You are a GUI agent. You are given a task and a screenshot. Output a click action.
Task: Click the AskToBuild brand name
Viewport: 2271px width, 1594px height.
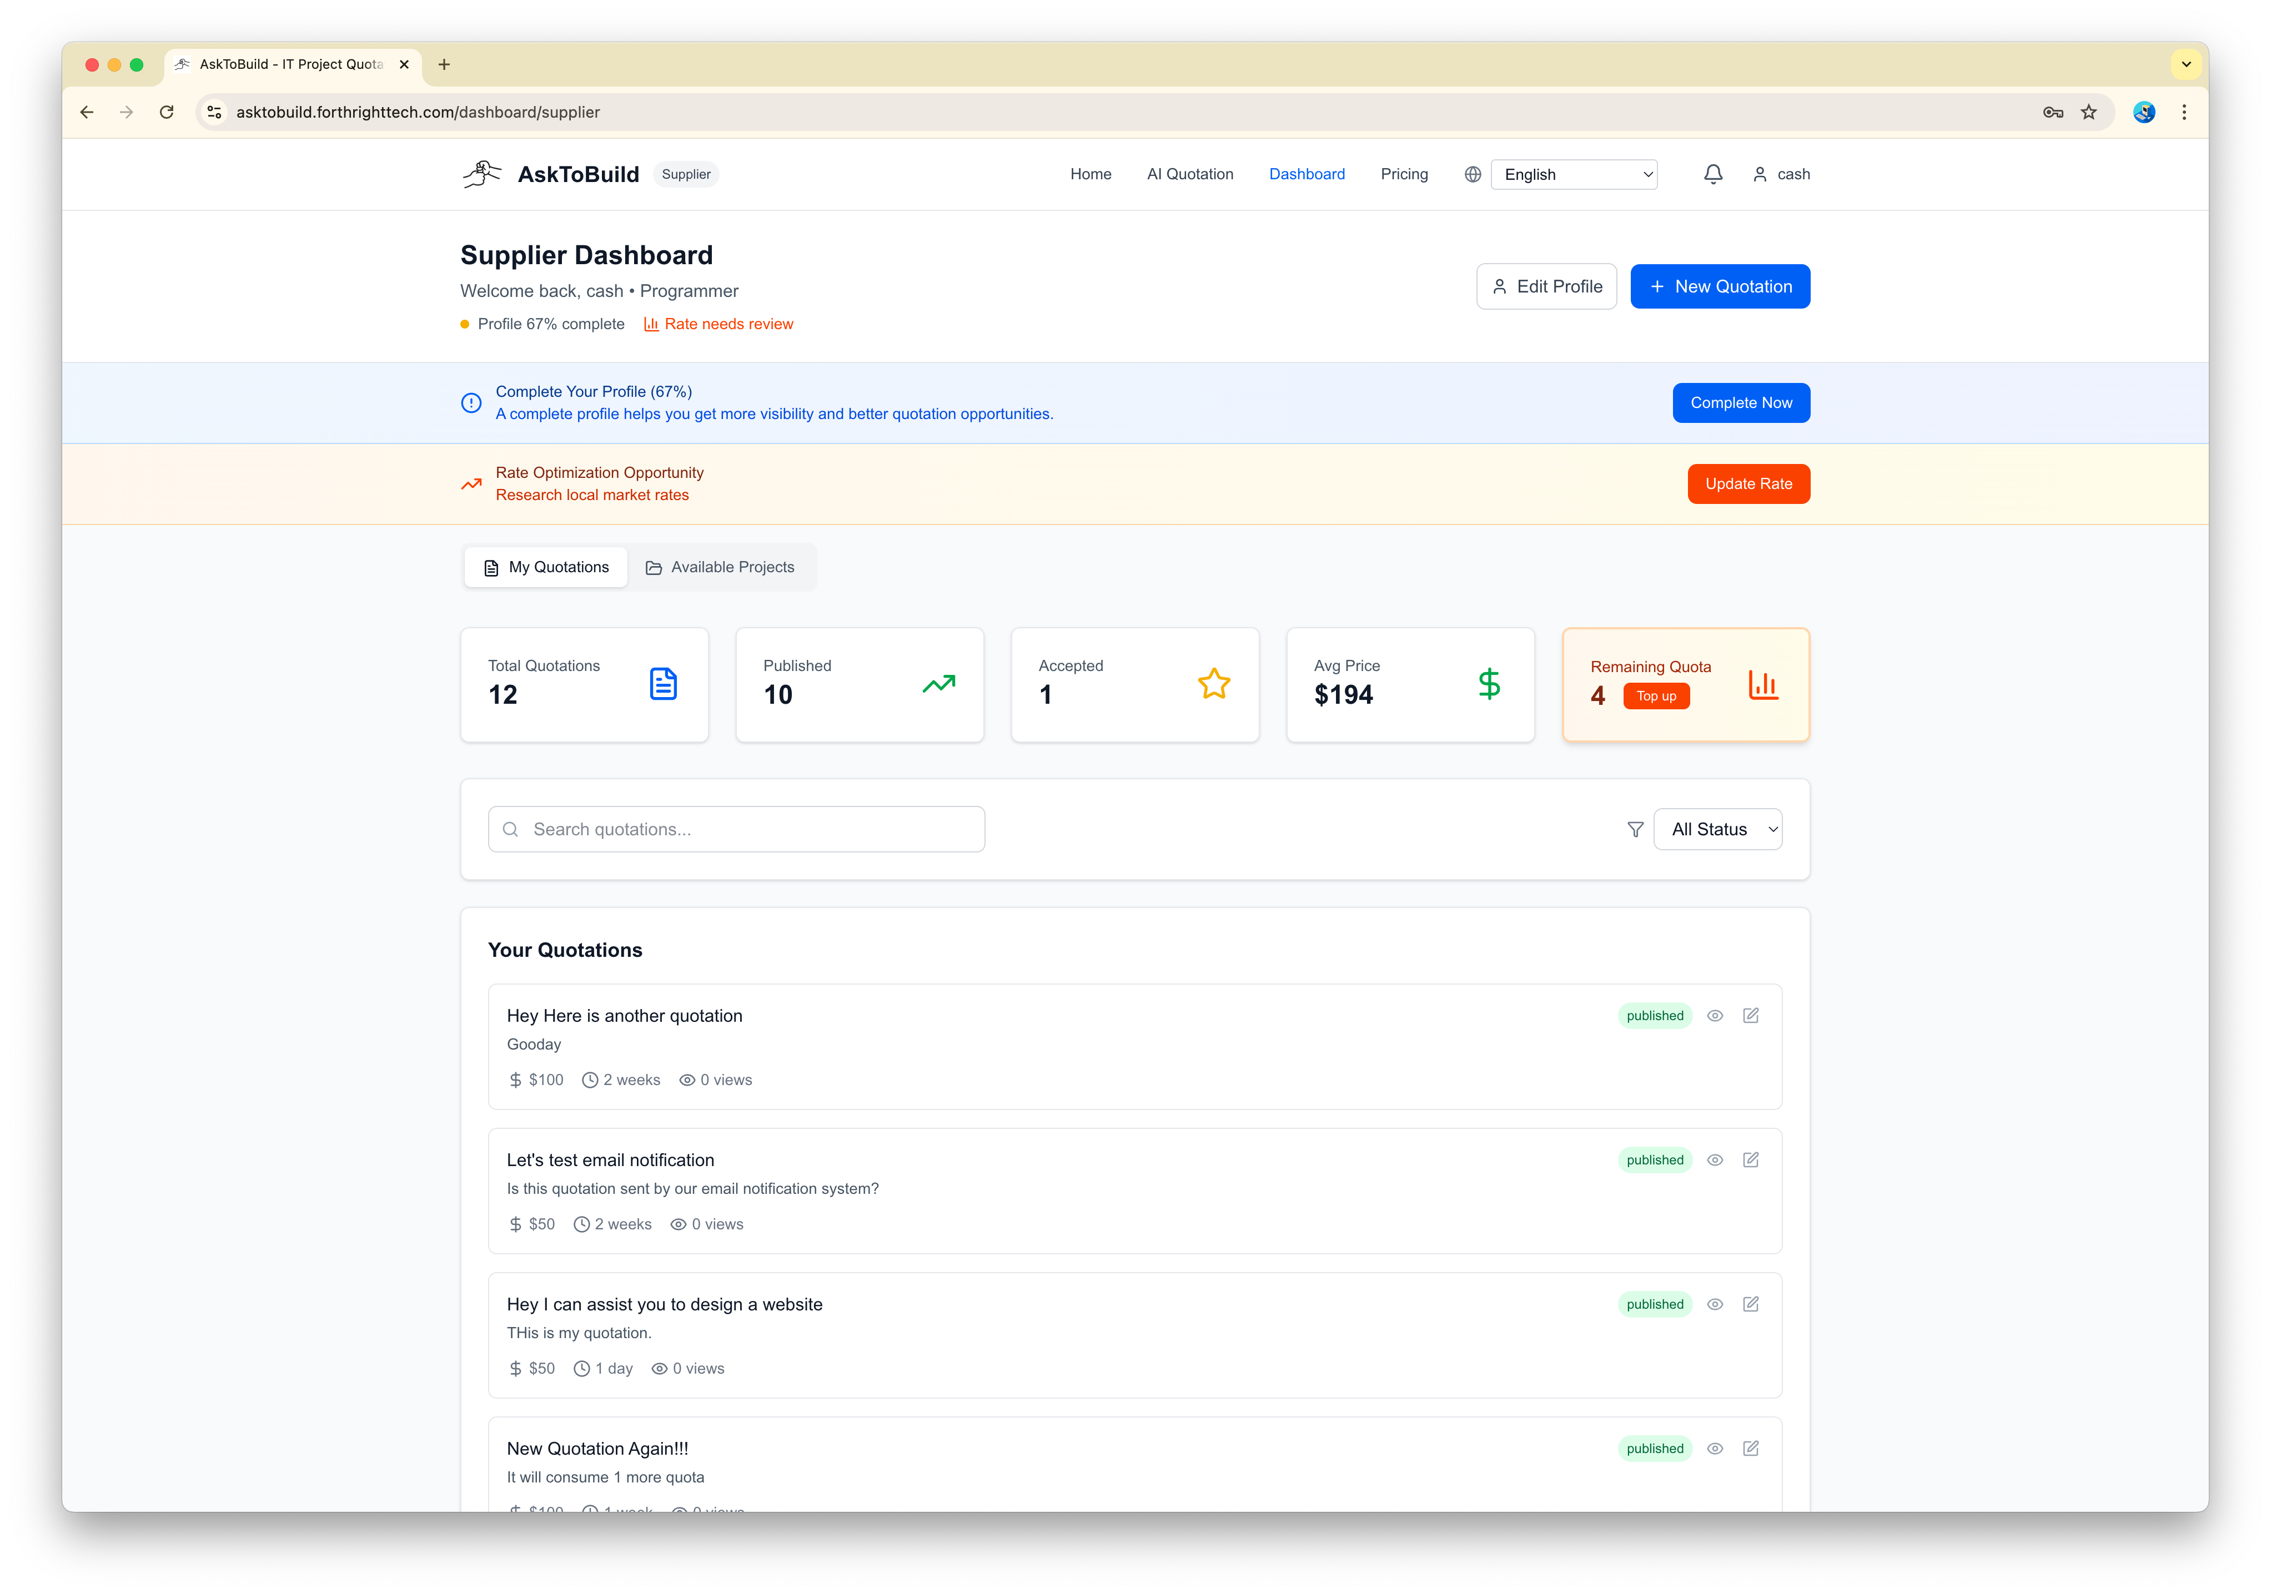coord(579,174)
